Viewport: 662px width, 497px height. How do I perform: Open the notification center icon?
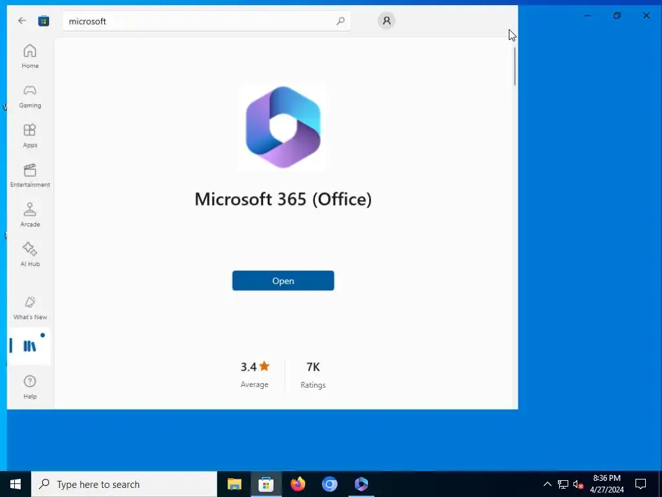[641, 484]
